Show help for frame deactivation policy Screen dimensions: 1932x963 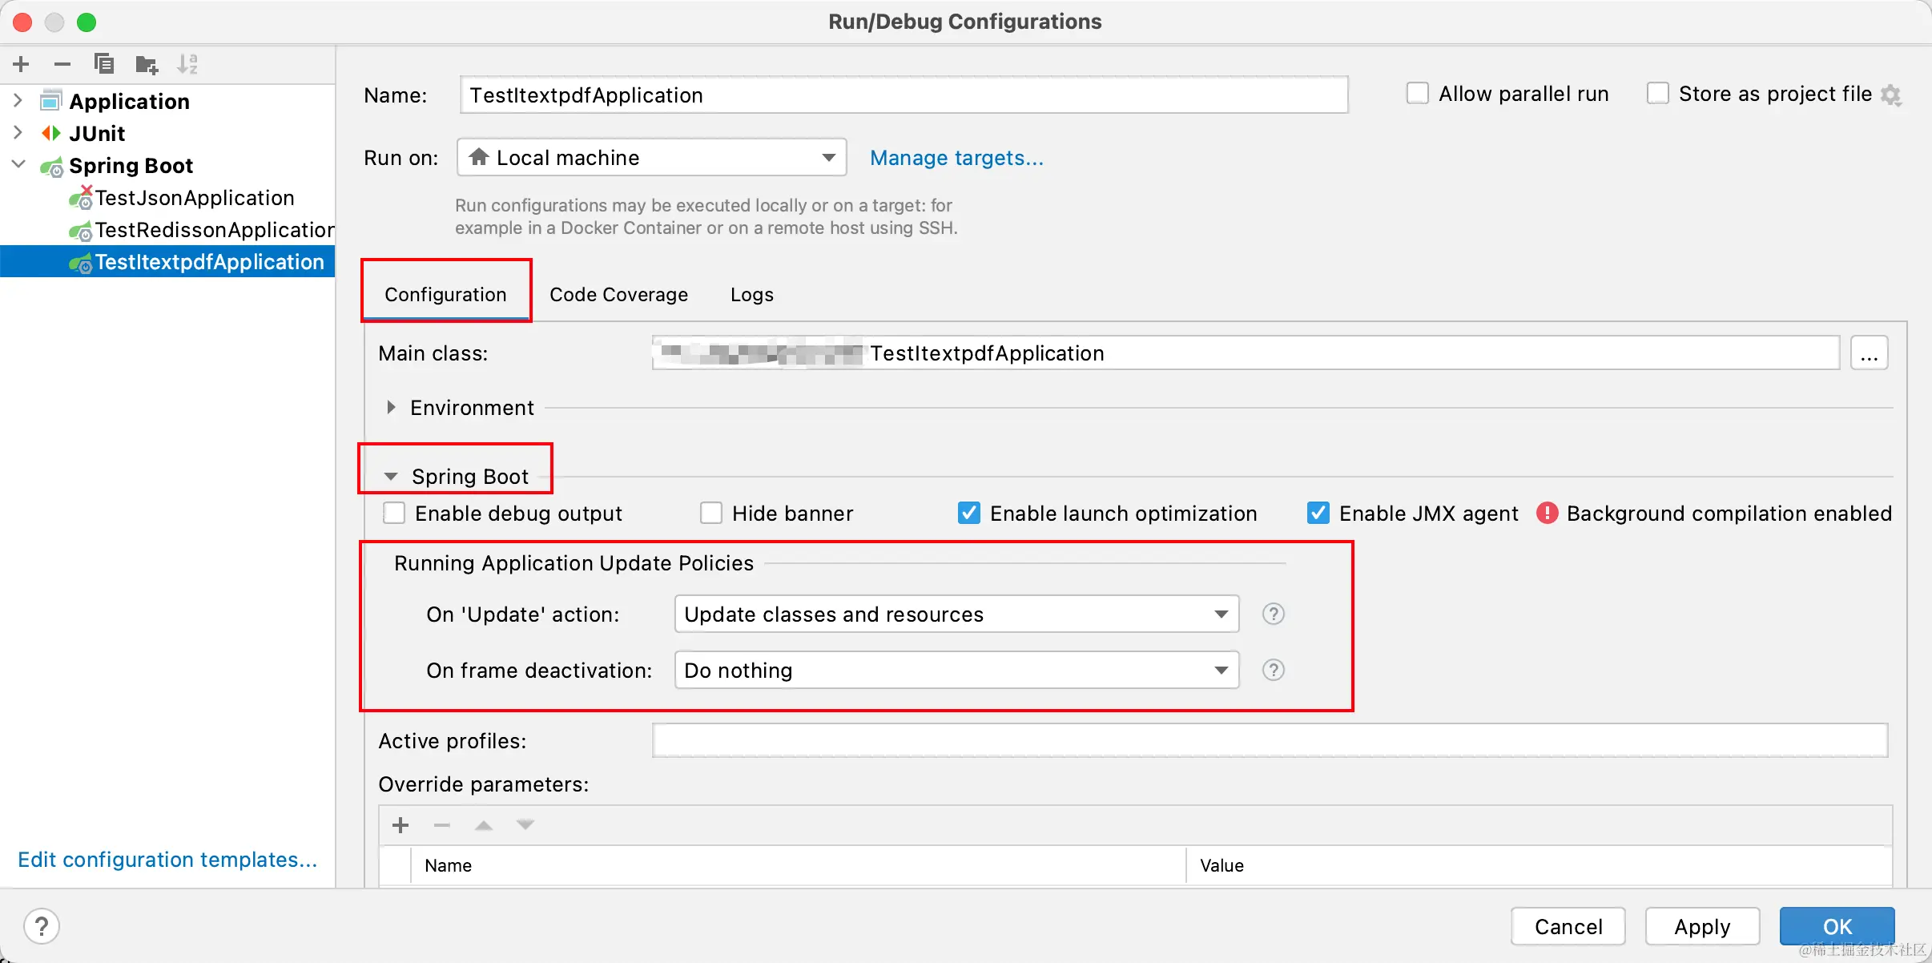1273,670
